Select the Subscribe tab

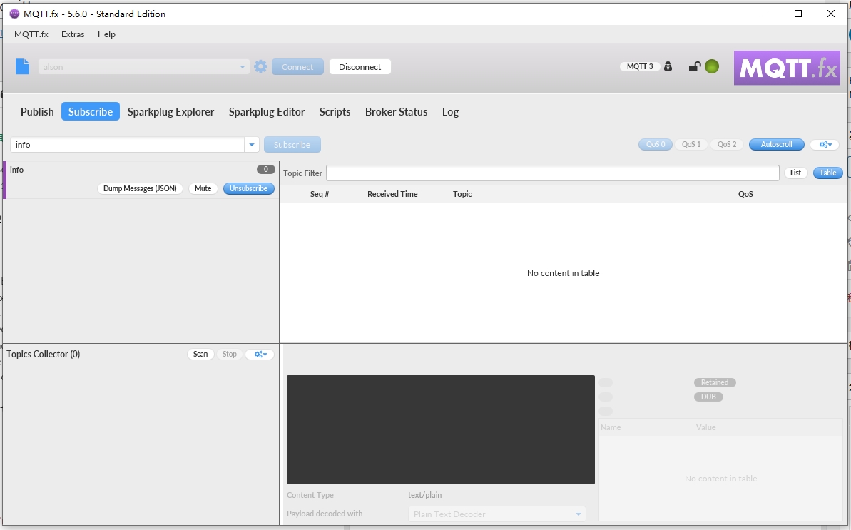click(91, 112)
